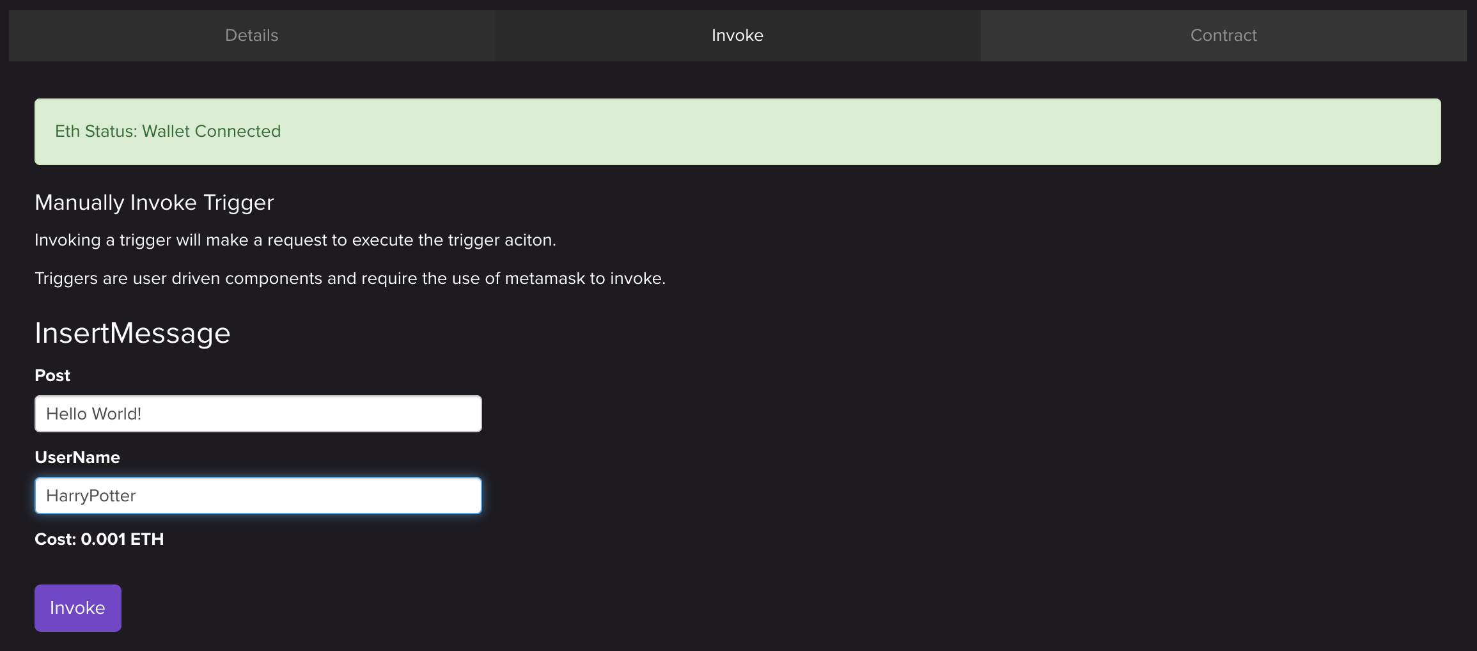
Task: Open the Contract tab
Action: click(x=1223, y=36)
